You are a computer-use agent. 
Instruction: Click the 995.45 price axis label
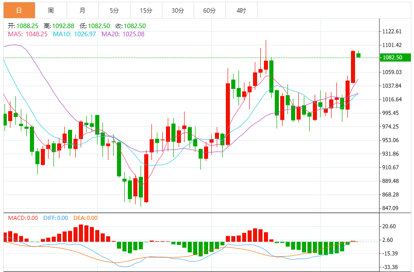(390, 113)
